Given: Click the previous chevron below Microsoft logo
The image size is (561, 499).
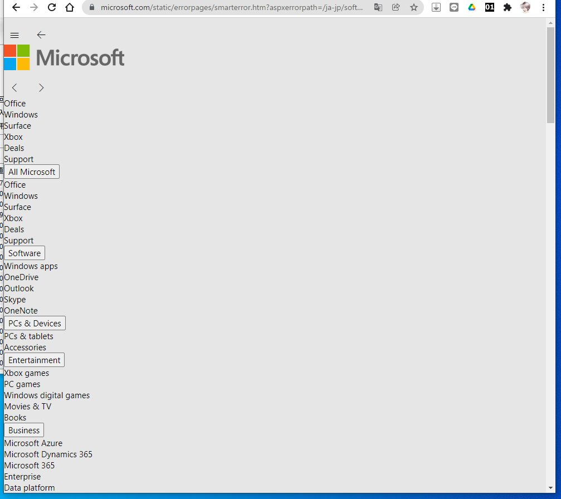Looking at the screenshot, I should [14, 87].
